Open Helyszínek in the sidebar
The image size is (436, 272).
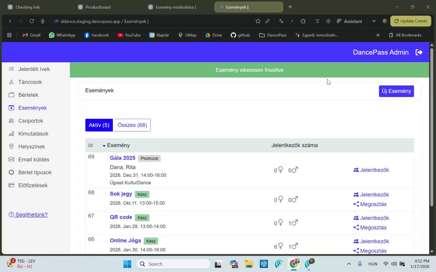[32, 147]
